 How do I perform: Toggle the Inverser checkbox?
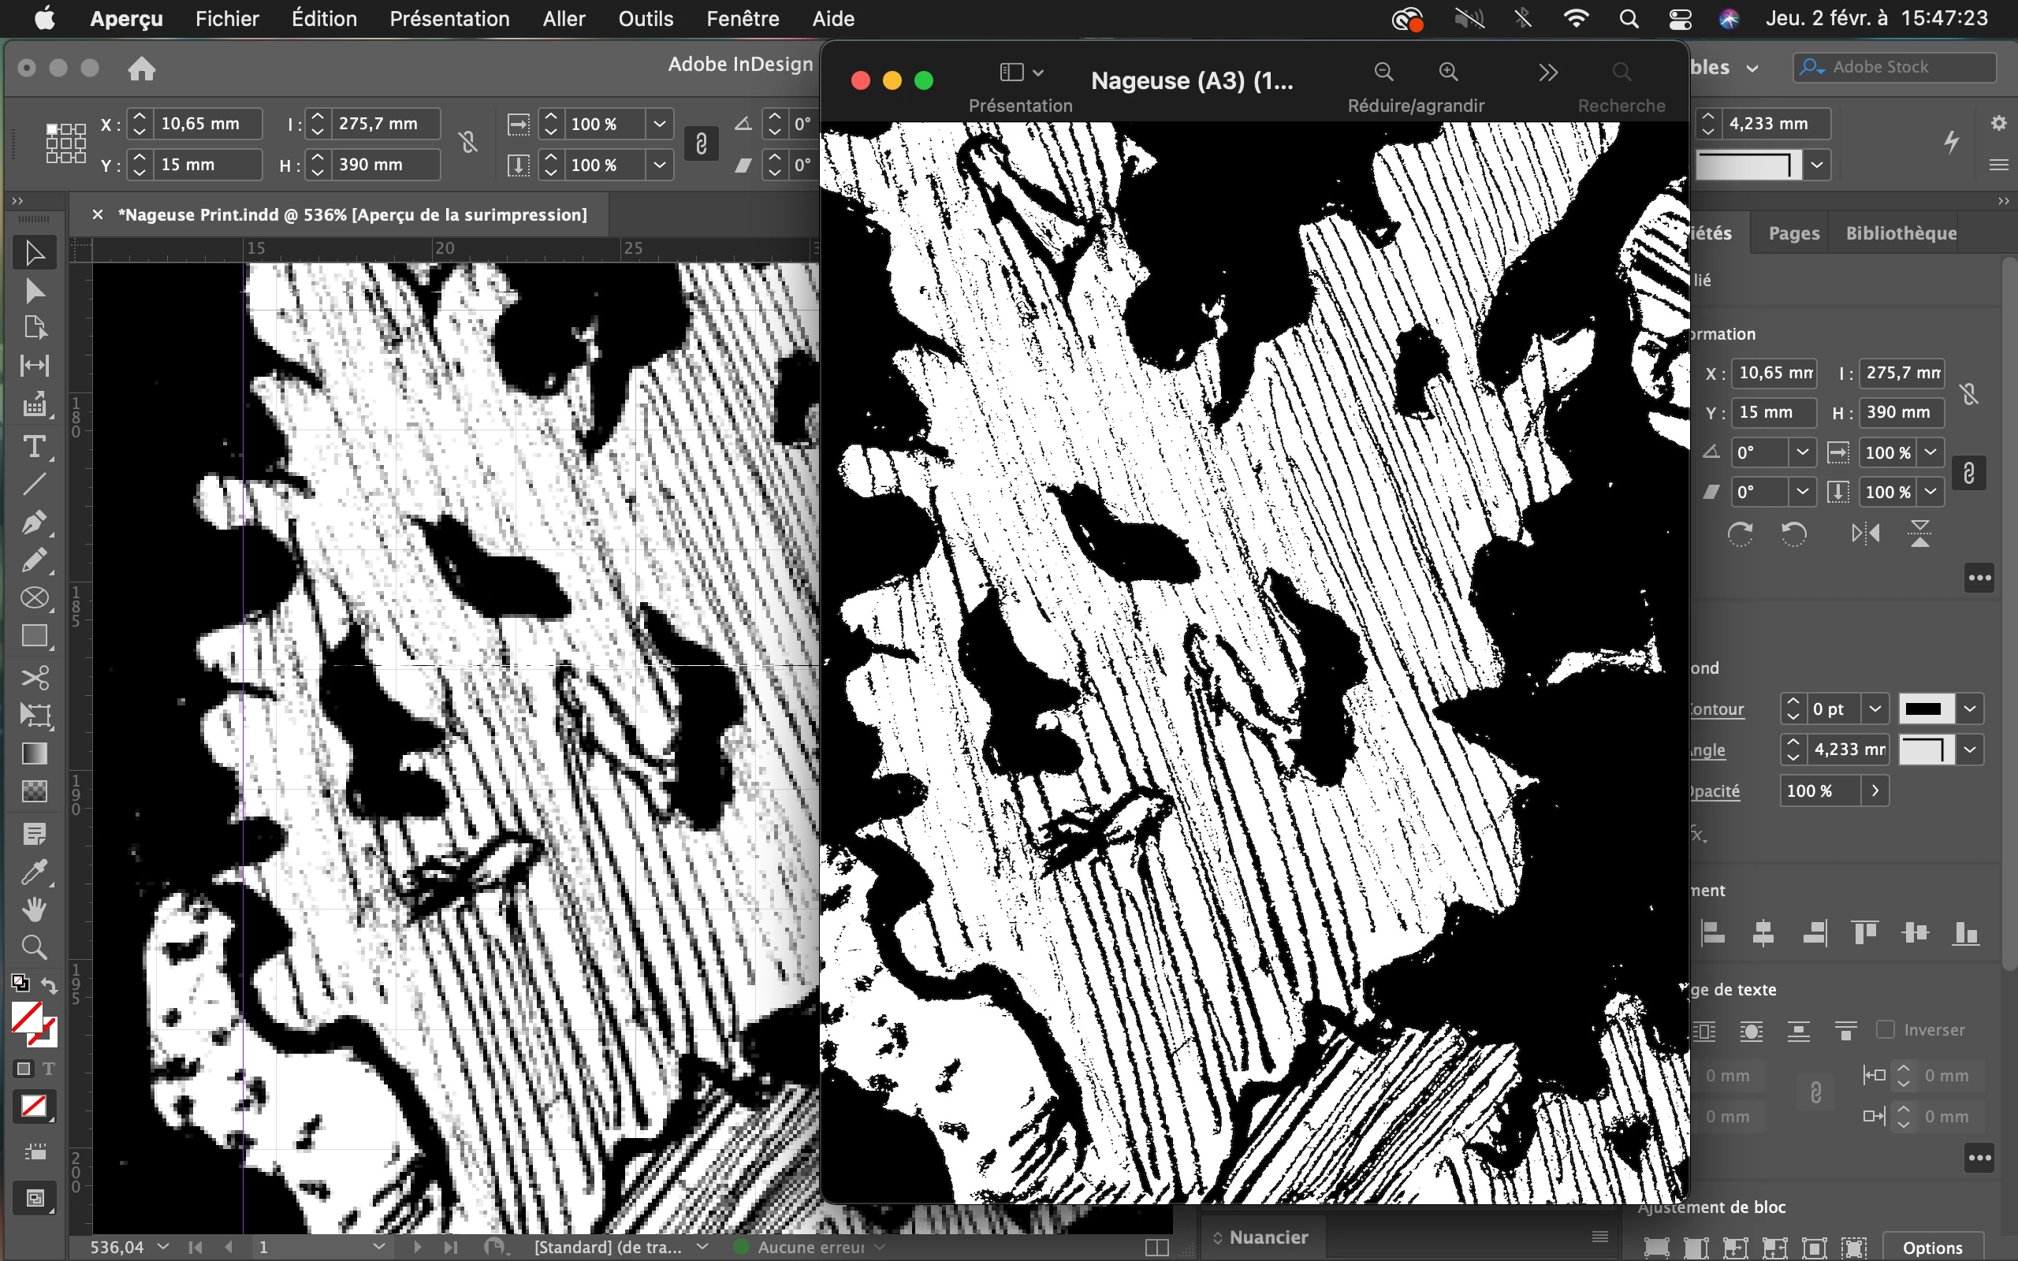click(1885, 1029)
